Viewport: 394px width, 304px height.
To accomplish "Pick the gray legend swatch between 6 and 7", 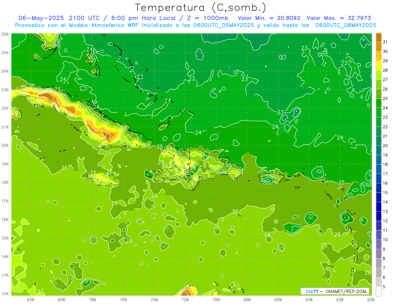I will (379, 273).
